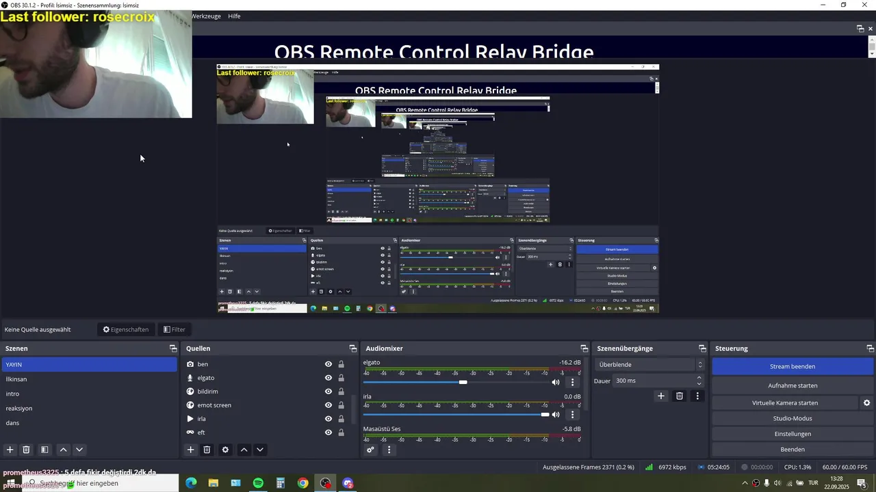Add a scene transition with plus icon
Screen dimensions: 876x492
[661, 396]
